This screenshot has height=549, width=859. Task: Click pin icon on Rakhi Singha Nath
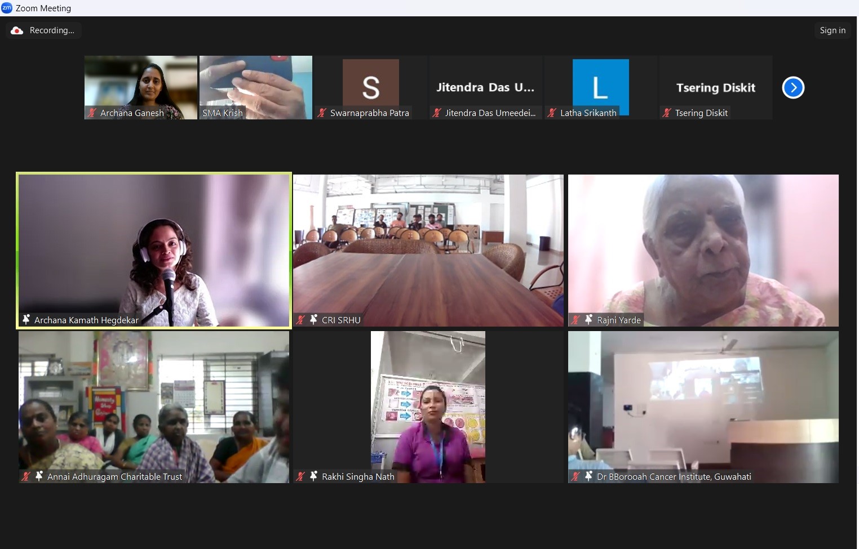coord(313,476)
